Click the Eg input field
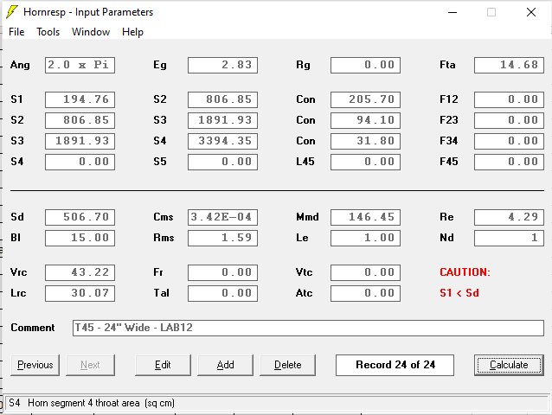This screenshot has width=552, height=415. click(x=222, y=65)
